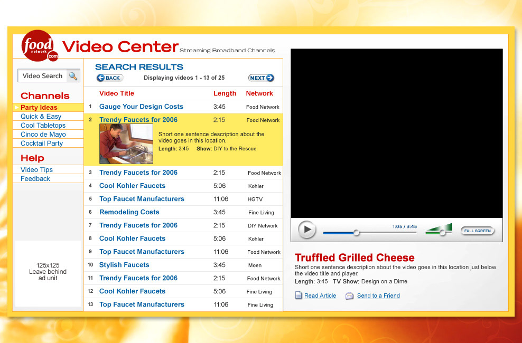Viewport: 522px width, 343px height.
Task: Click the faucet video thumbnail in row 2
Action: coord(126,144)
